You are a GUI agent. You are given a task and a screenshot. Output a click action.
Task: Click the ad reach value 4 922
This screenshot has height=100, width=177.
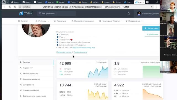(119, 85)
